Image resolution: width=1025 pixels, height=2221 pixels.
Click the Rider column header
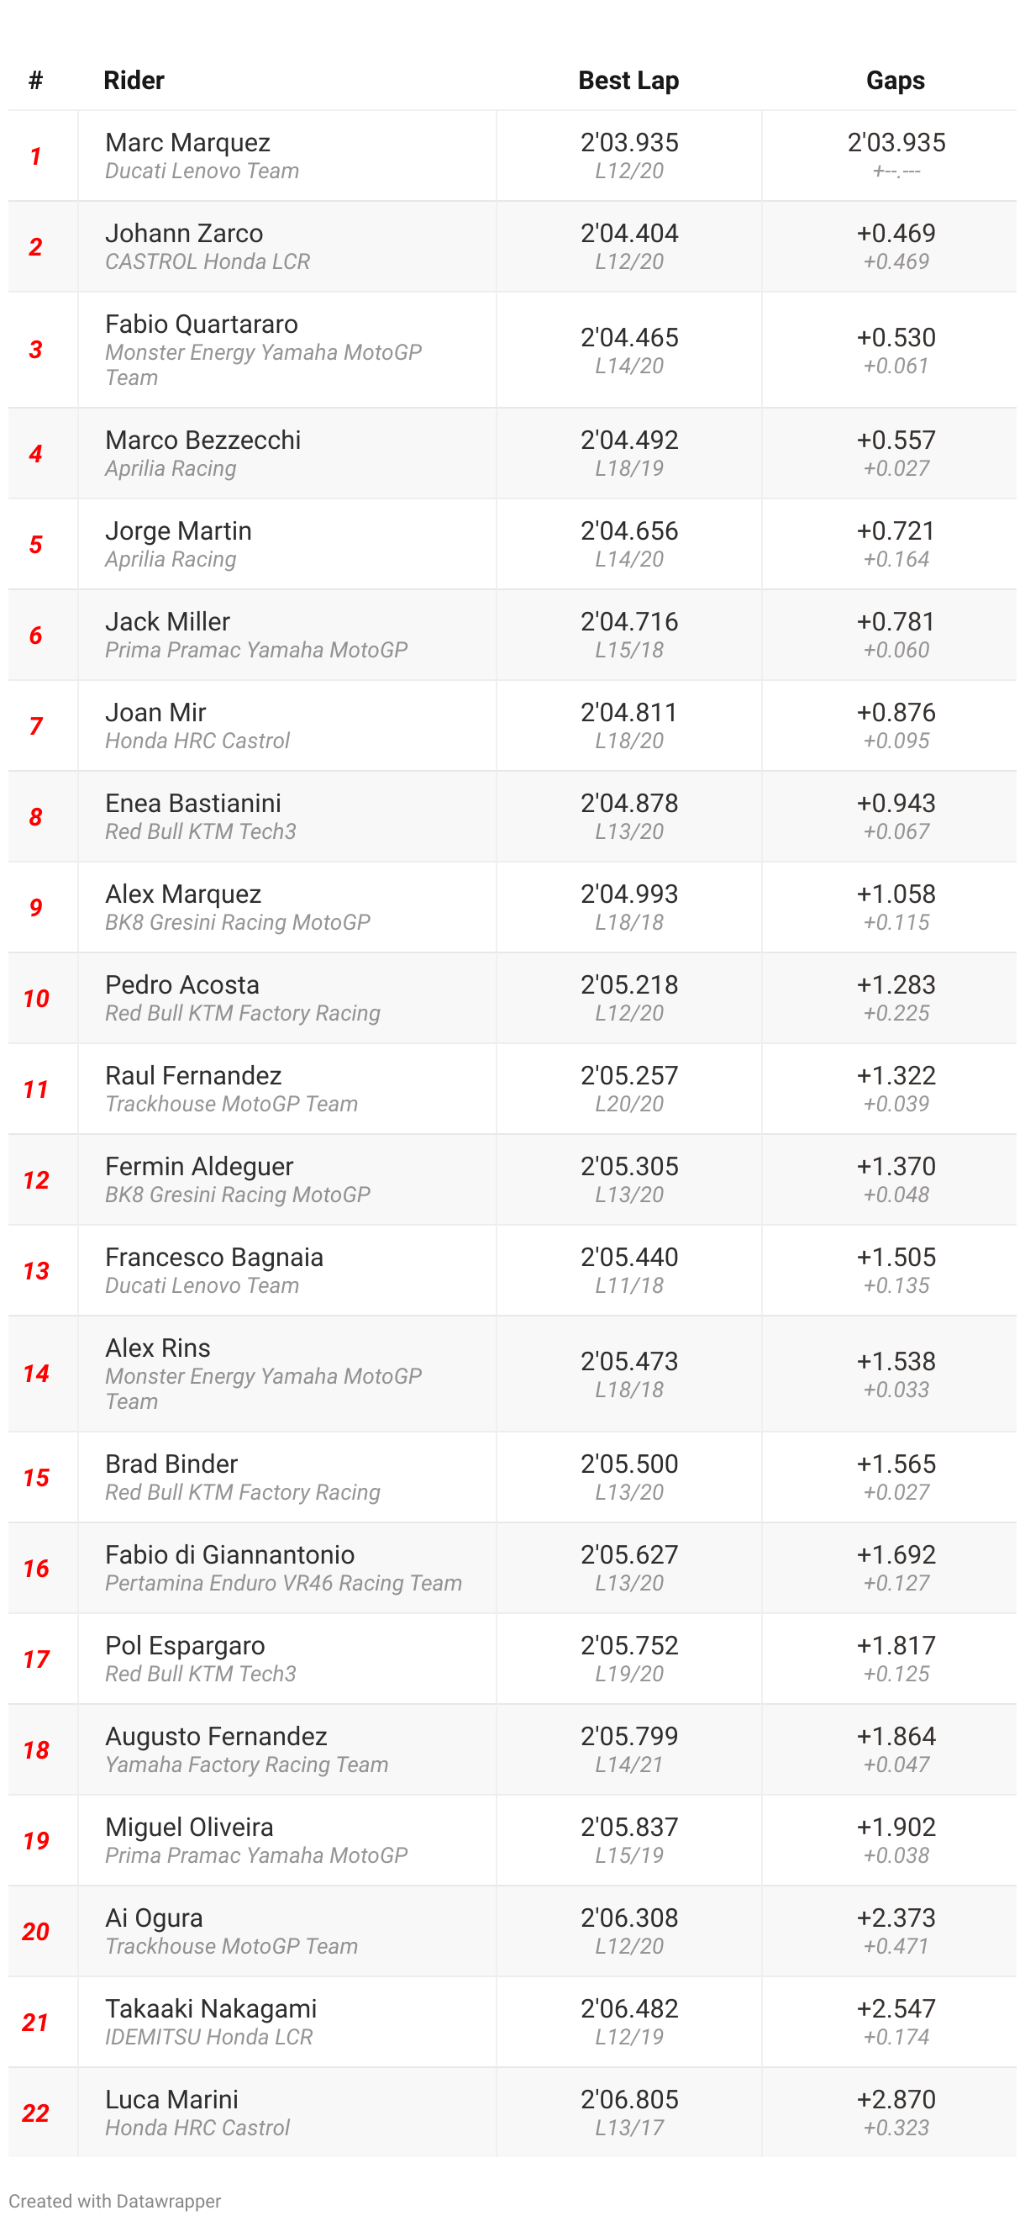(x=134, y=80)
